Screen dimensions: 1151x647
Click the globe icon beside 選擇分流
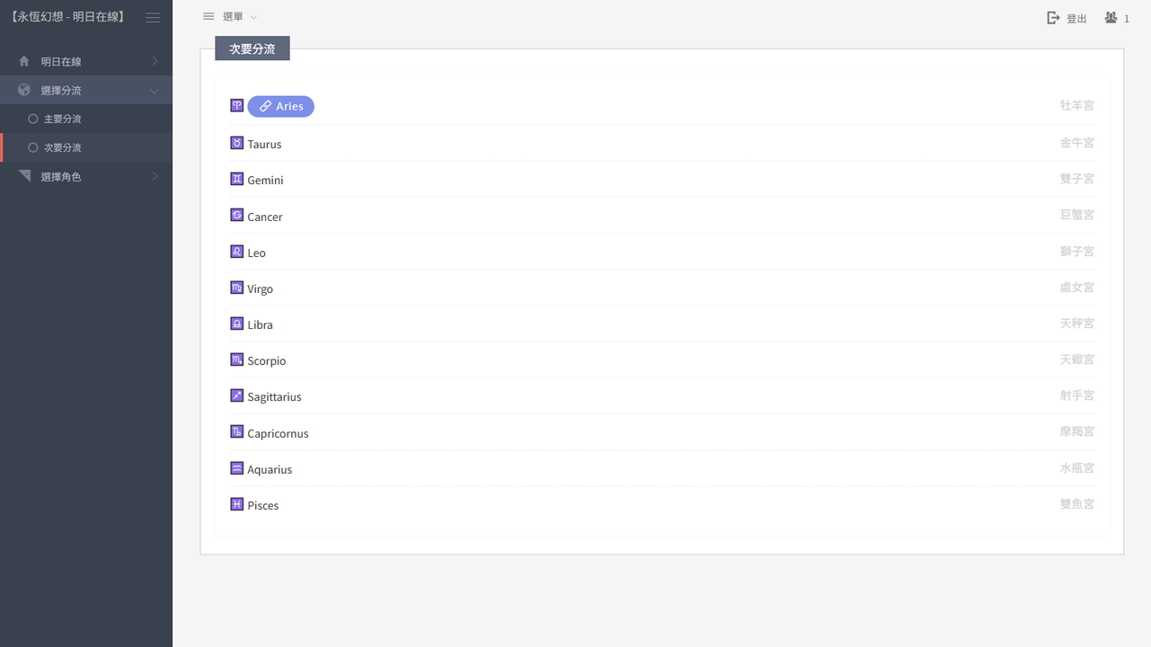(24, 90)
